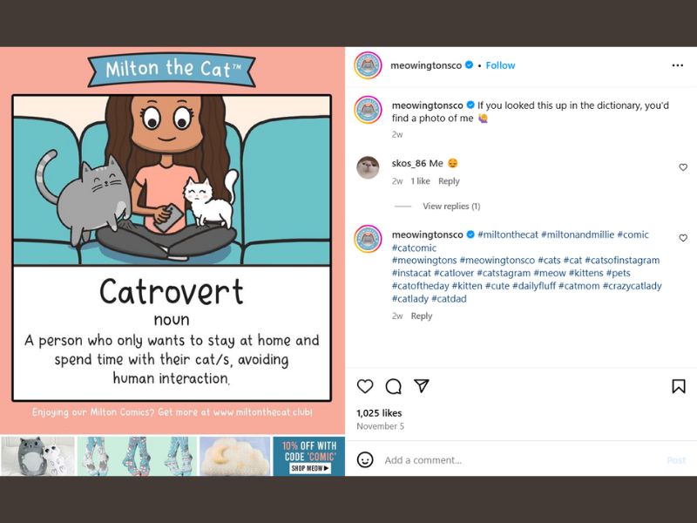Share the post using the paper plane icon

tap(422, 385)
